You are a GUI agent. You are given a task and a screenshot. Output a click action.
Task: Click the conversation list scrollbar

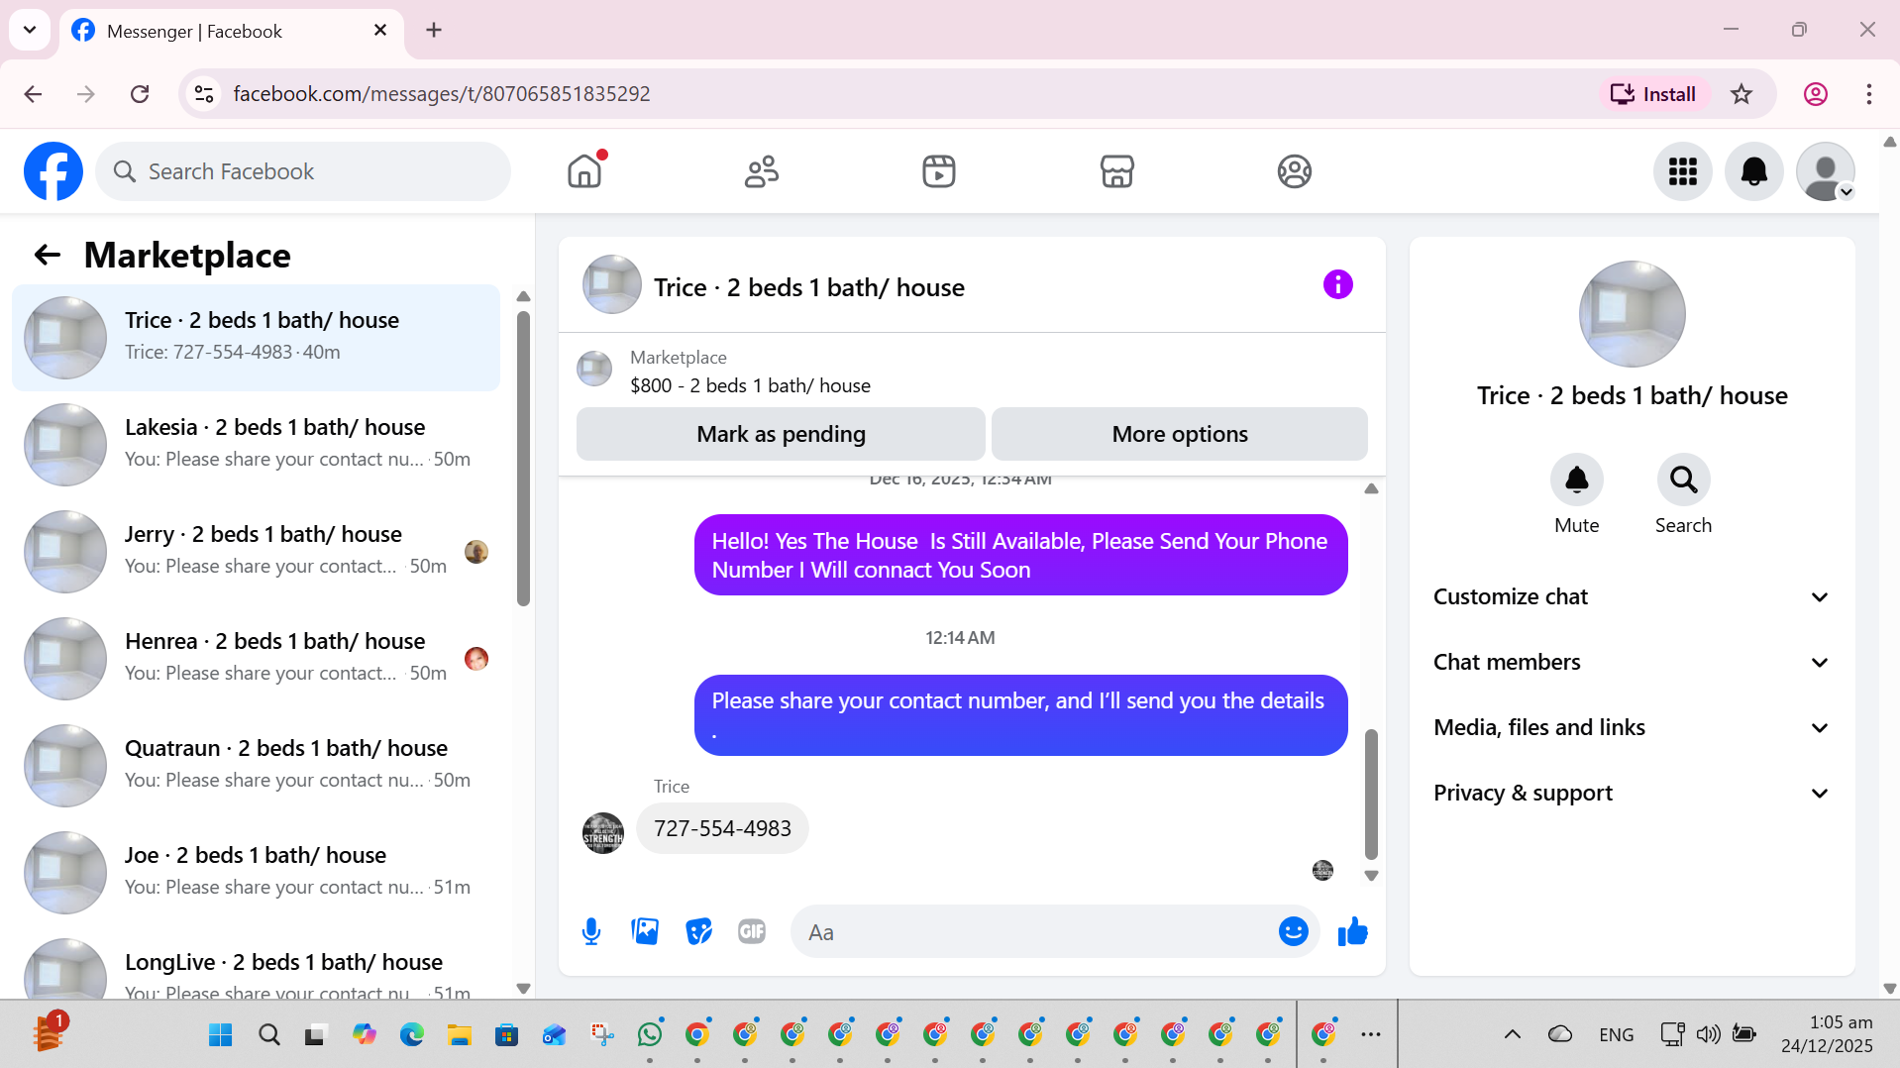523,458
